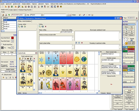Click the Fame link in left panel
Viewport: 139px width, 111px height.
point(15,35)
